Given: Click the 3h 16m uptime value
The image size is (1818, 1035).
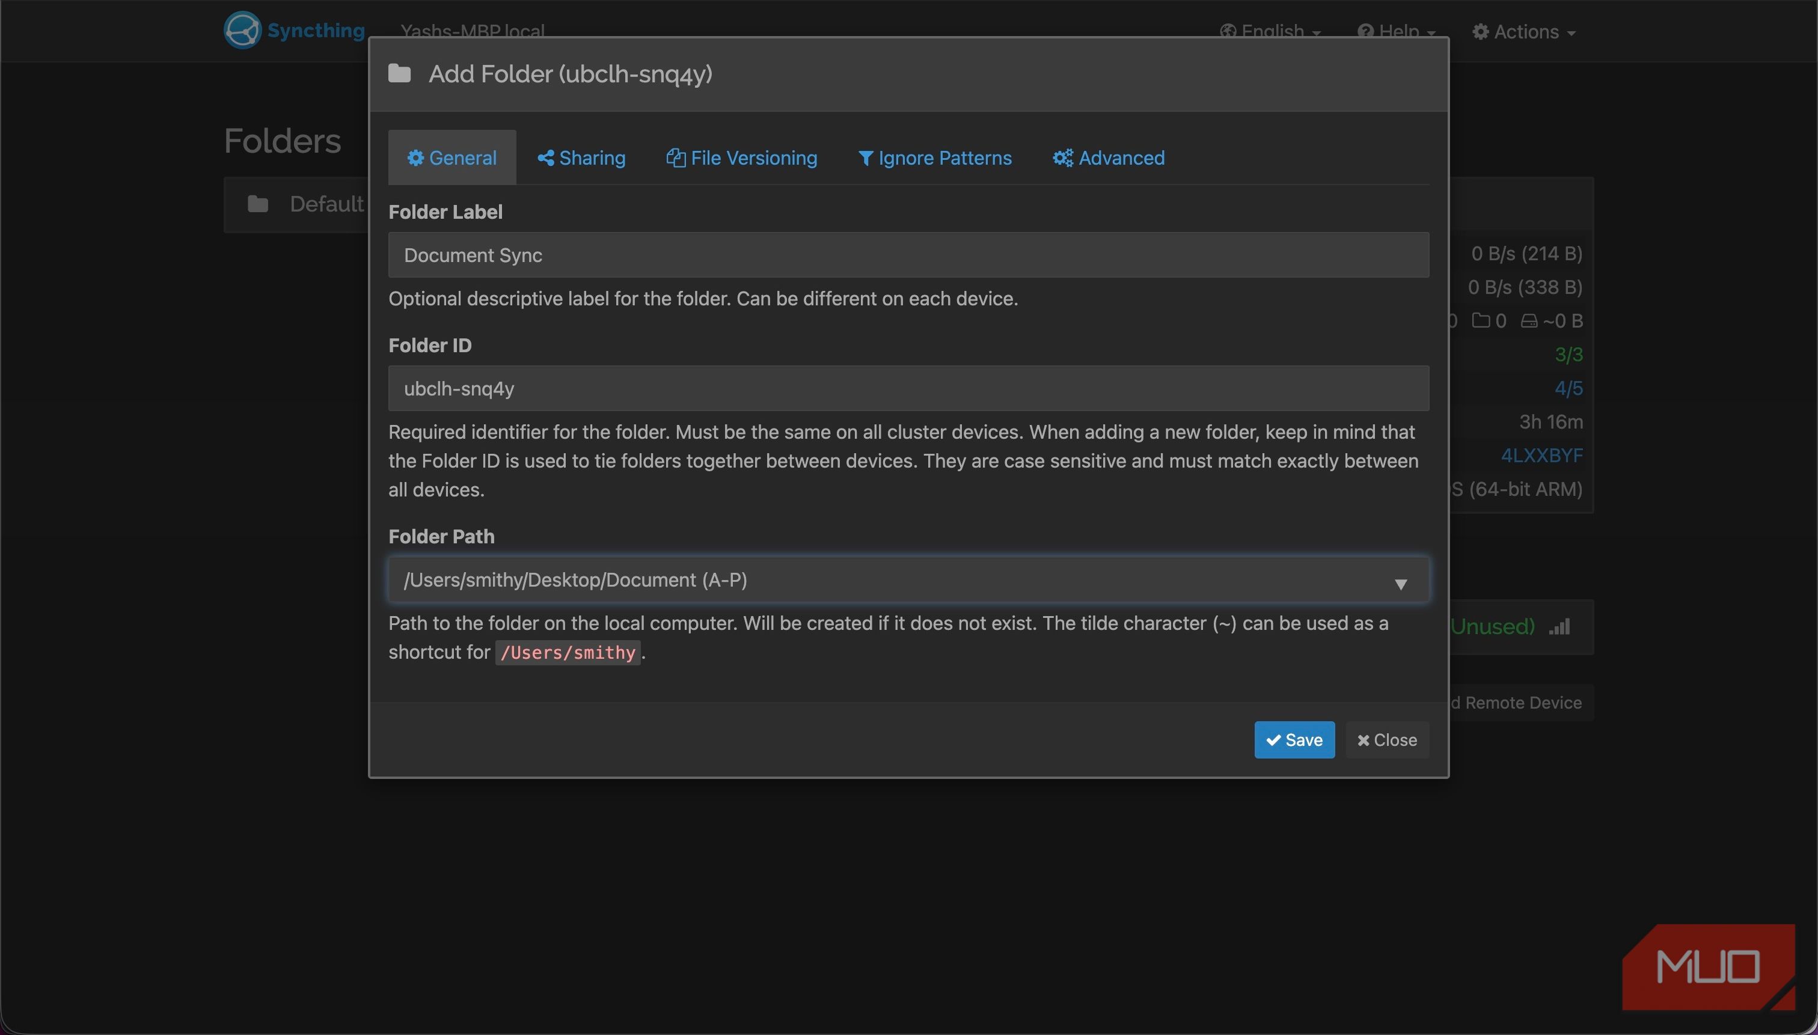Looking at the screenshot, I should click(1550, 423).
